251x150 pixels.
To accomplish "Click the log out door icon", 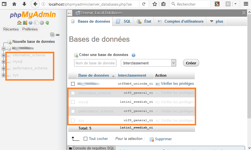I will click(x=25, y=23).
